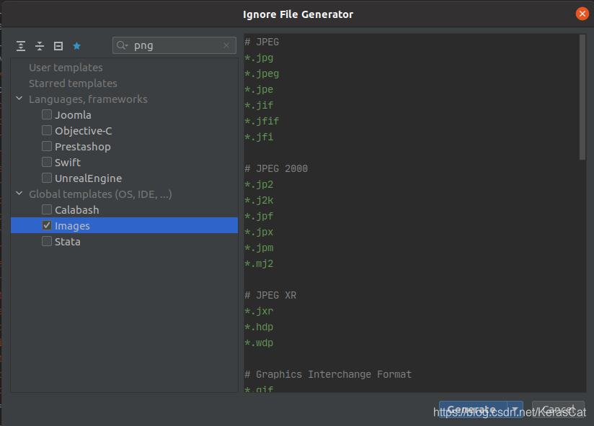Select the Swift row label
Image resolution: width=594 pixels, height=426 pixels.
coord(68,163)
